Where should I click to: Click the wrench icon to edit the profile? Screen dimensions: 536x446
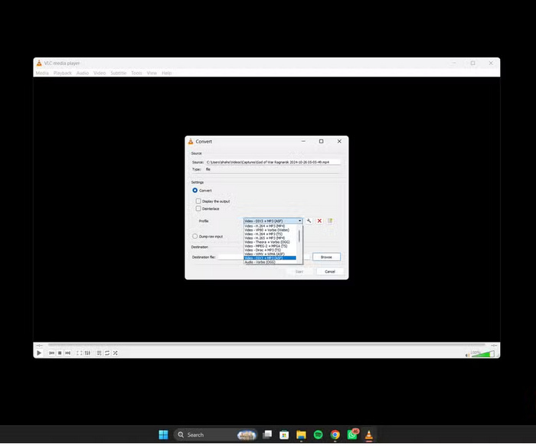pyautogui.click(x=309, y=221)
